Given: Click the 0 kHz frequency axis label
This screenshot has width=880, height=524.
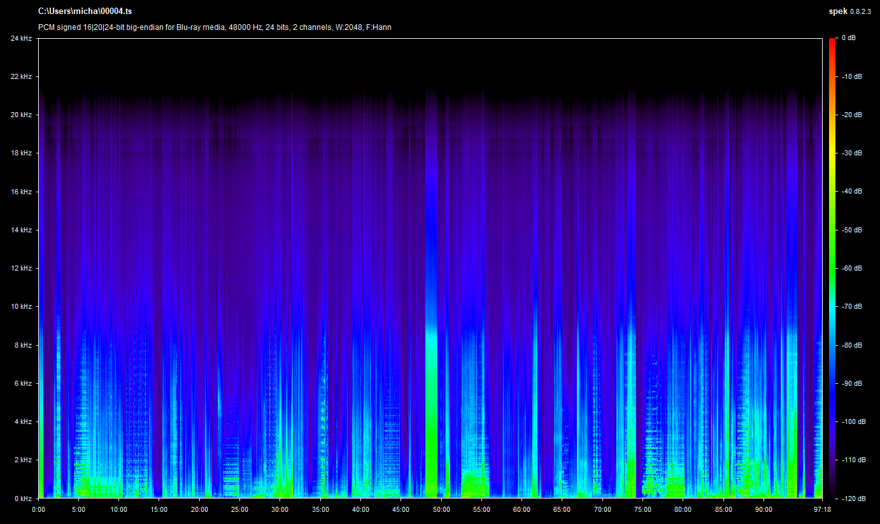Looking at the screenshot, I should (23, 499).
